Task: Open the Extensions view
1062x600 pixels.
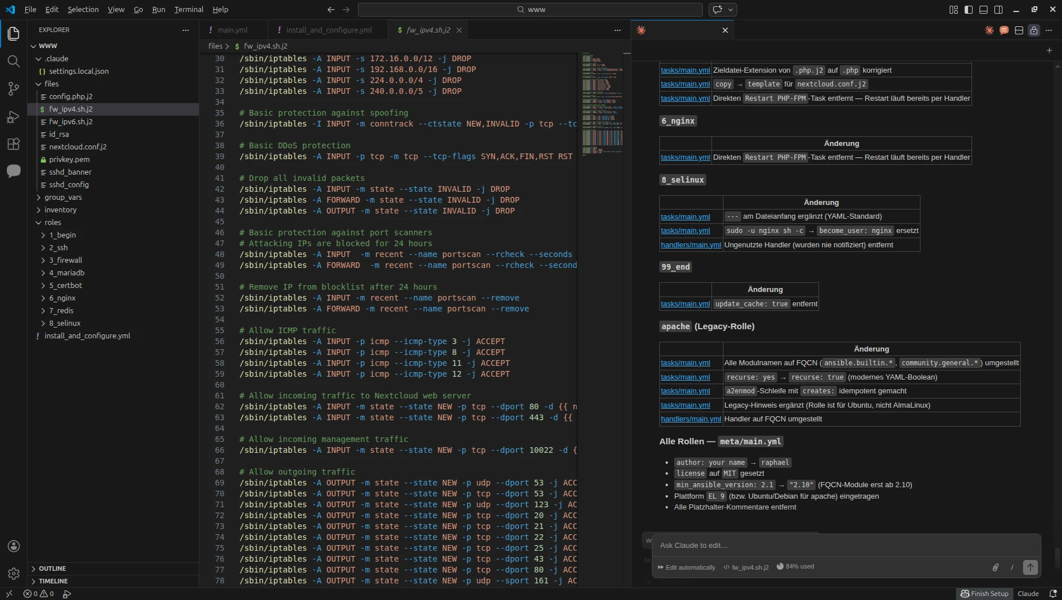Action: [x=13, y=144]
